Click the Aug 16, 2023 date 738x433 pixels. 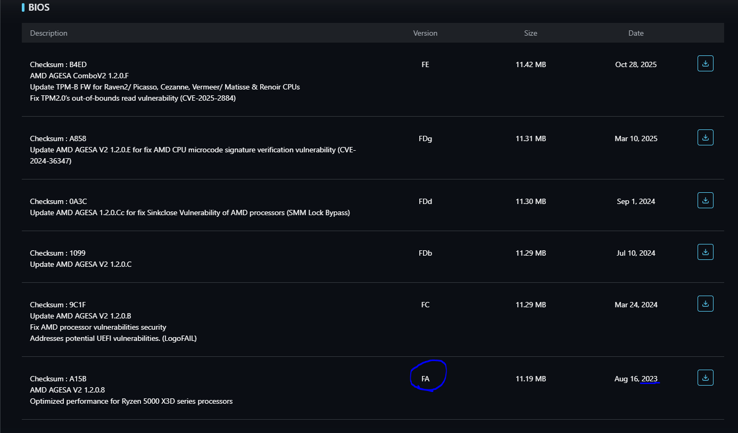coord(636,379)
